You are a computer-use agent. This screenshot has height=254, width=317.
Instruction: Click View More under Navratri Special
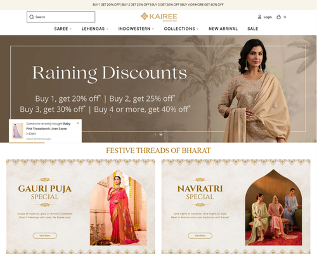click(x=200, y=236)
